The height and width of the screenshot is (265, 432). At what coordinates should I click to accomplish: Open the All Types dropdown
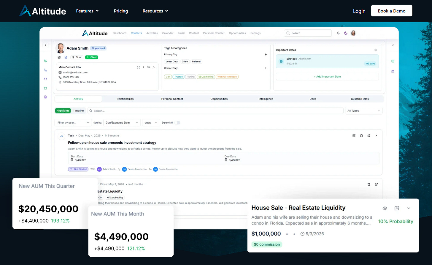coord(364,111)
